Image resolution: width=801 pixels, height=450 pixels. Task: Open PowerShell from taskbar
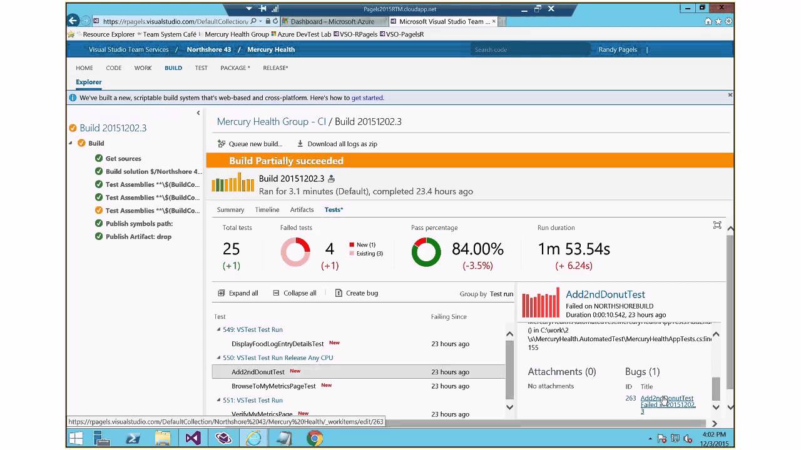pyautogui.click(x=133, y=439)
